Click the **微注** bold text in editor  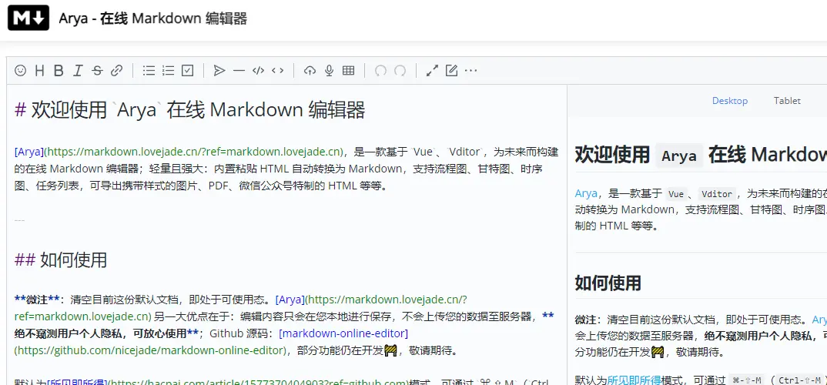pos(36,300)
